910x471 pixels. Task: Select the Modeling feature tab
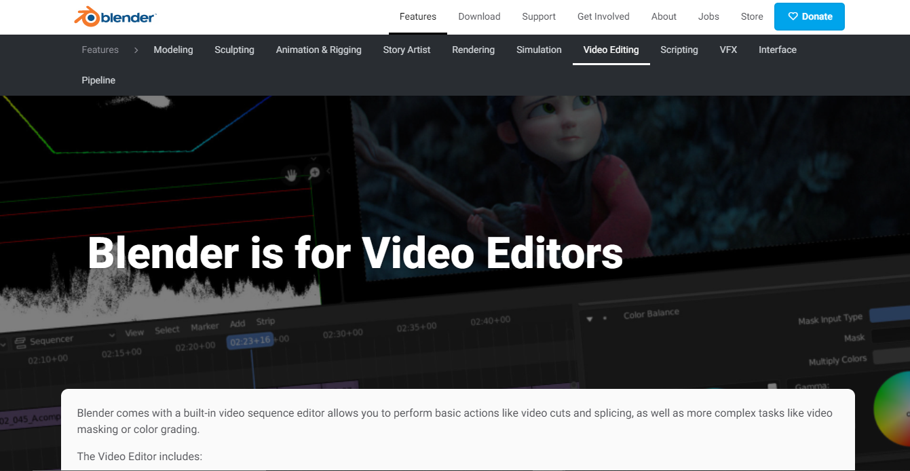(173, 50)
